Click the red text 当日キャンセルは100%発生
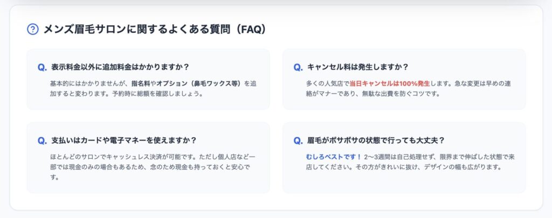This screenshot has width=552, height=218. (388, 83)
